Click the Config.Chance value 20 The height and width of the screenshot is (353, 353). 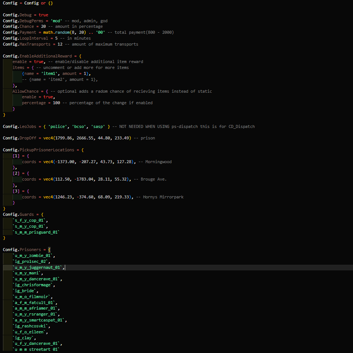point(43,26)
